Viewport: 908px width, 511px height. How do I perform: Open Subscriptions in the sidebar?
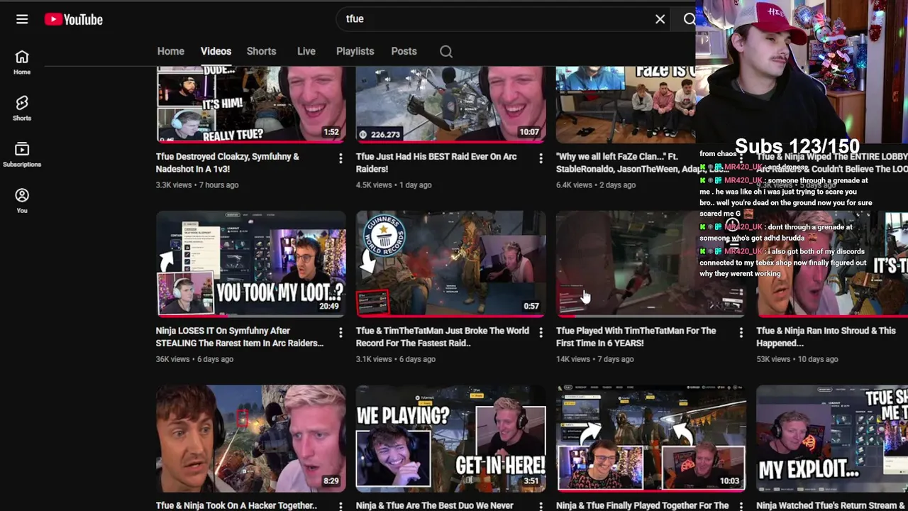(22, 155)
